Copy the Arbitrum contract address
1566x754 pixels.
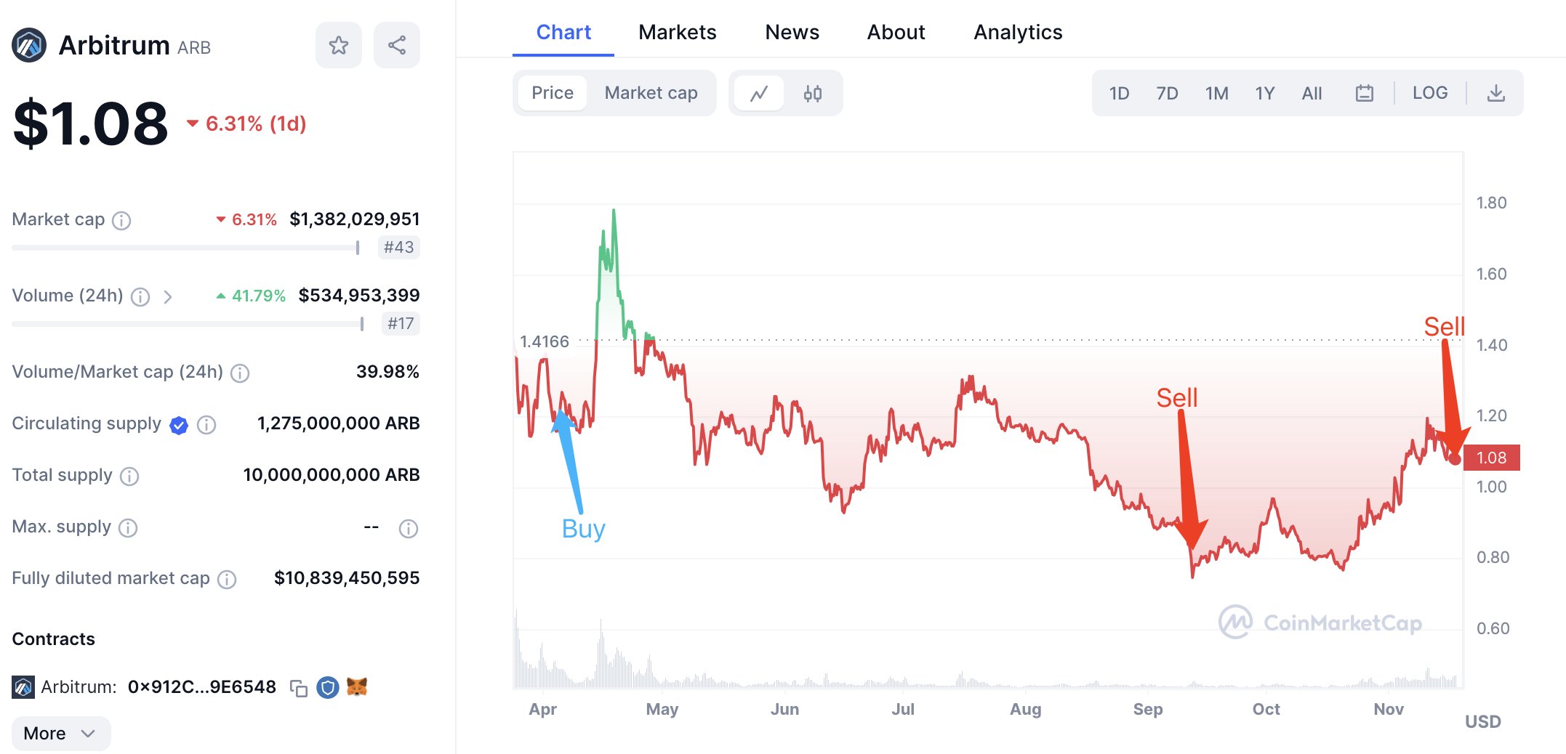point(299,688)
